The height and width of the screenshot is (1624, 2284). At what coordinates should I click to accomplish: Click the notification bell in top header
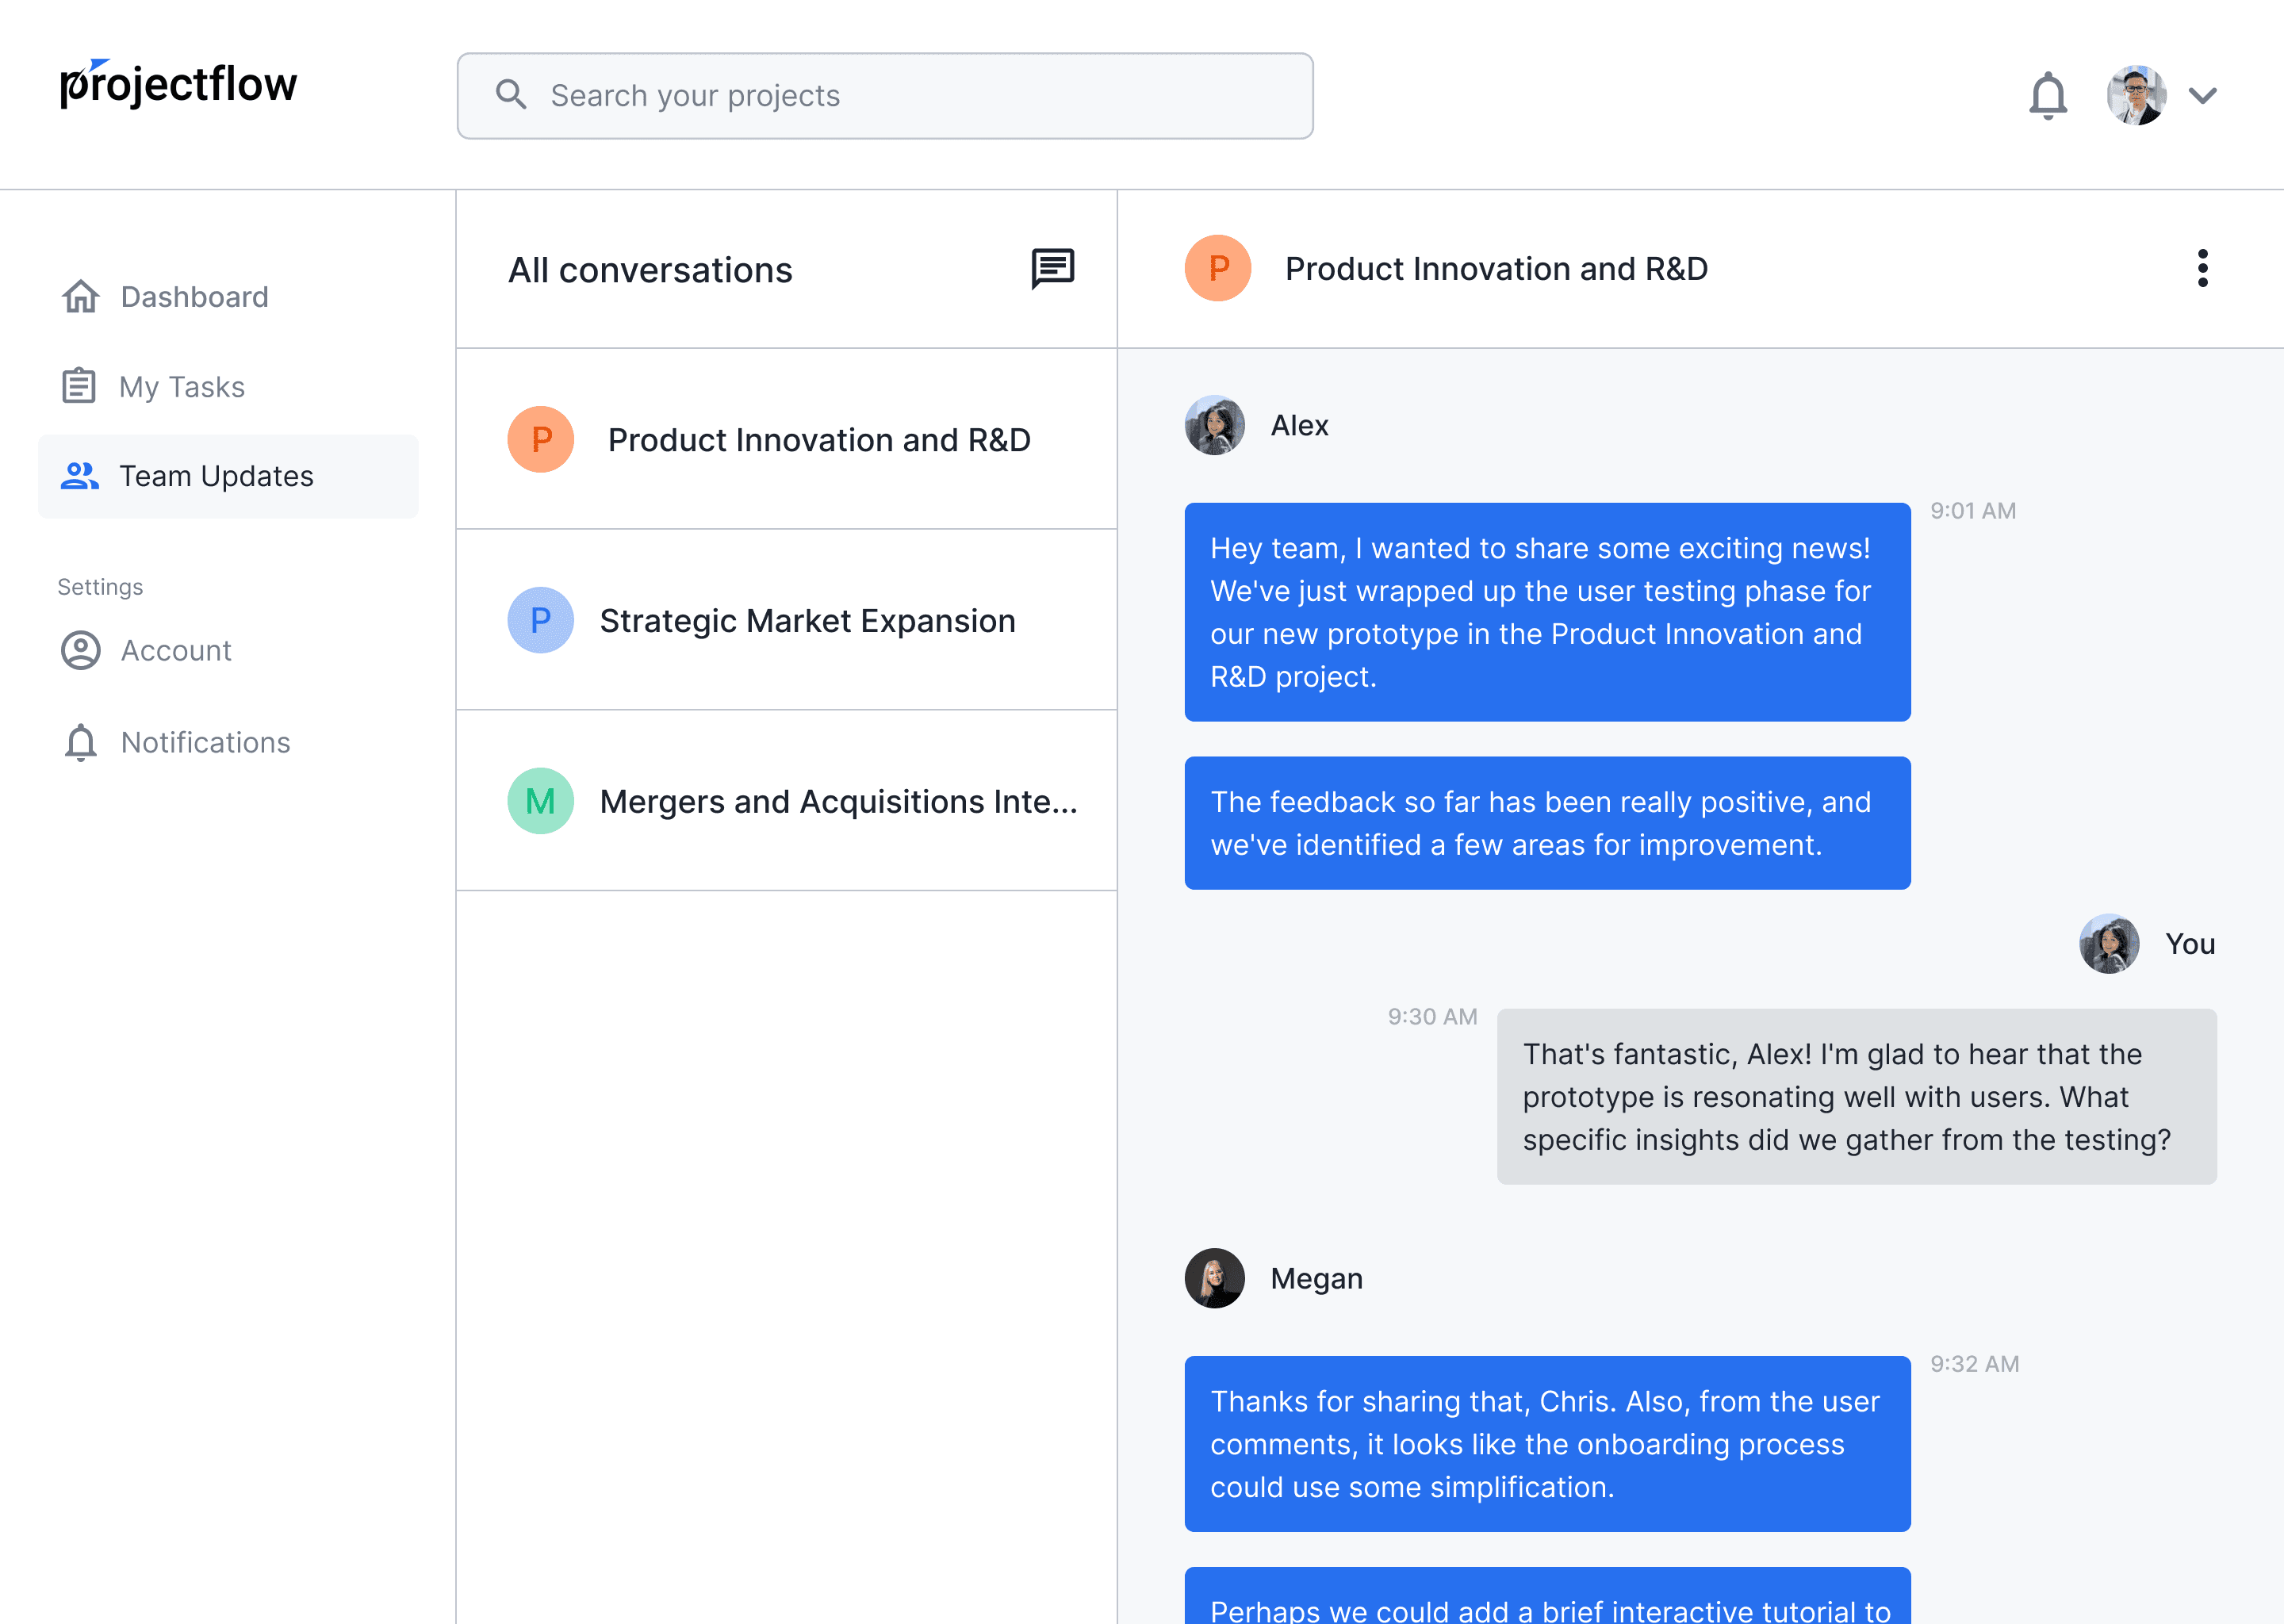click(2047, 96)
